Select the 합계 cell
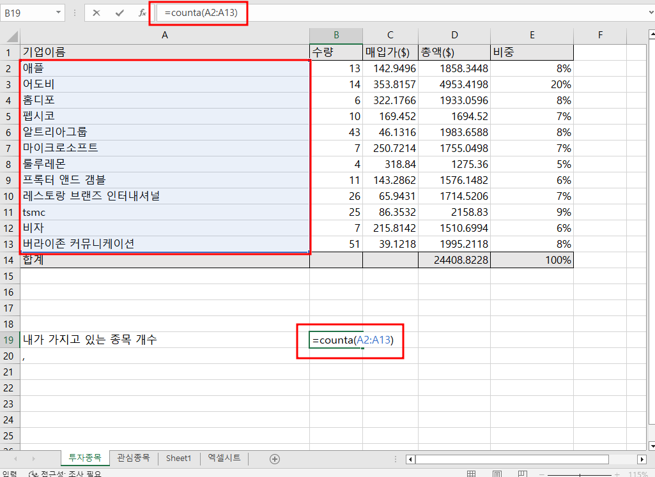Viewport: 655px width, 477px height. tap(165, 261)
